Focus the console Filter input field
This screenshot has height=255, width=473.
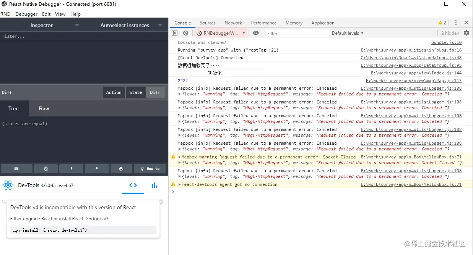click(x=297, y=33)
